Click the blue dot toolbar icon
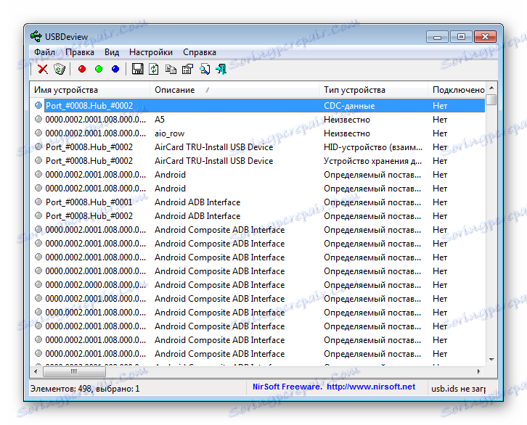 (x=115, y=69)
